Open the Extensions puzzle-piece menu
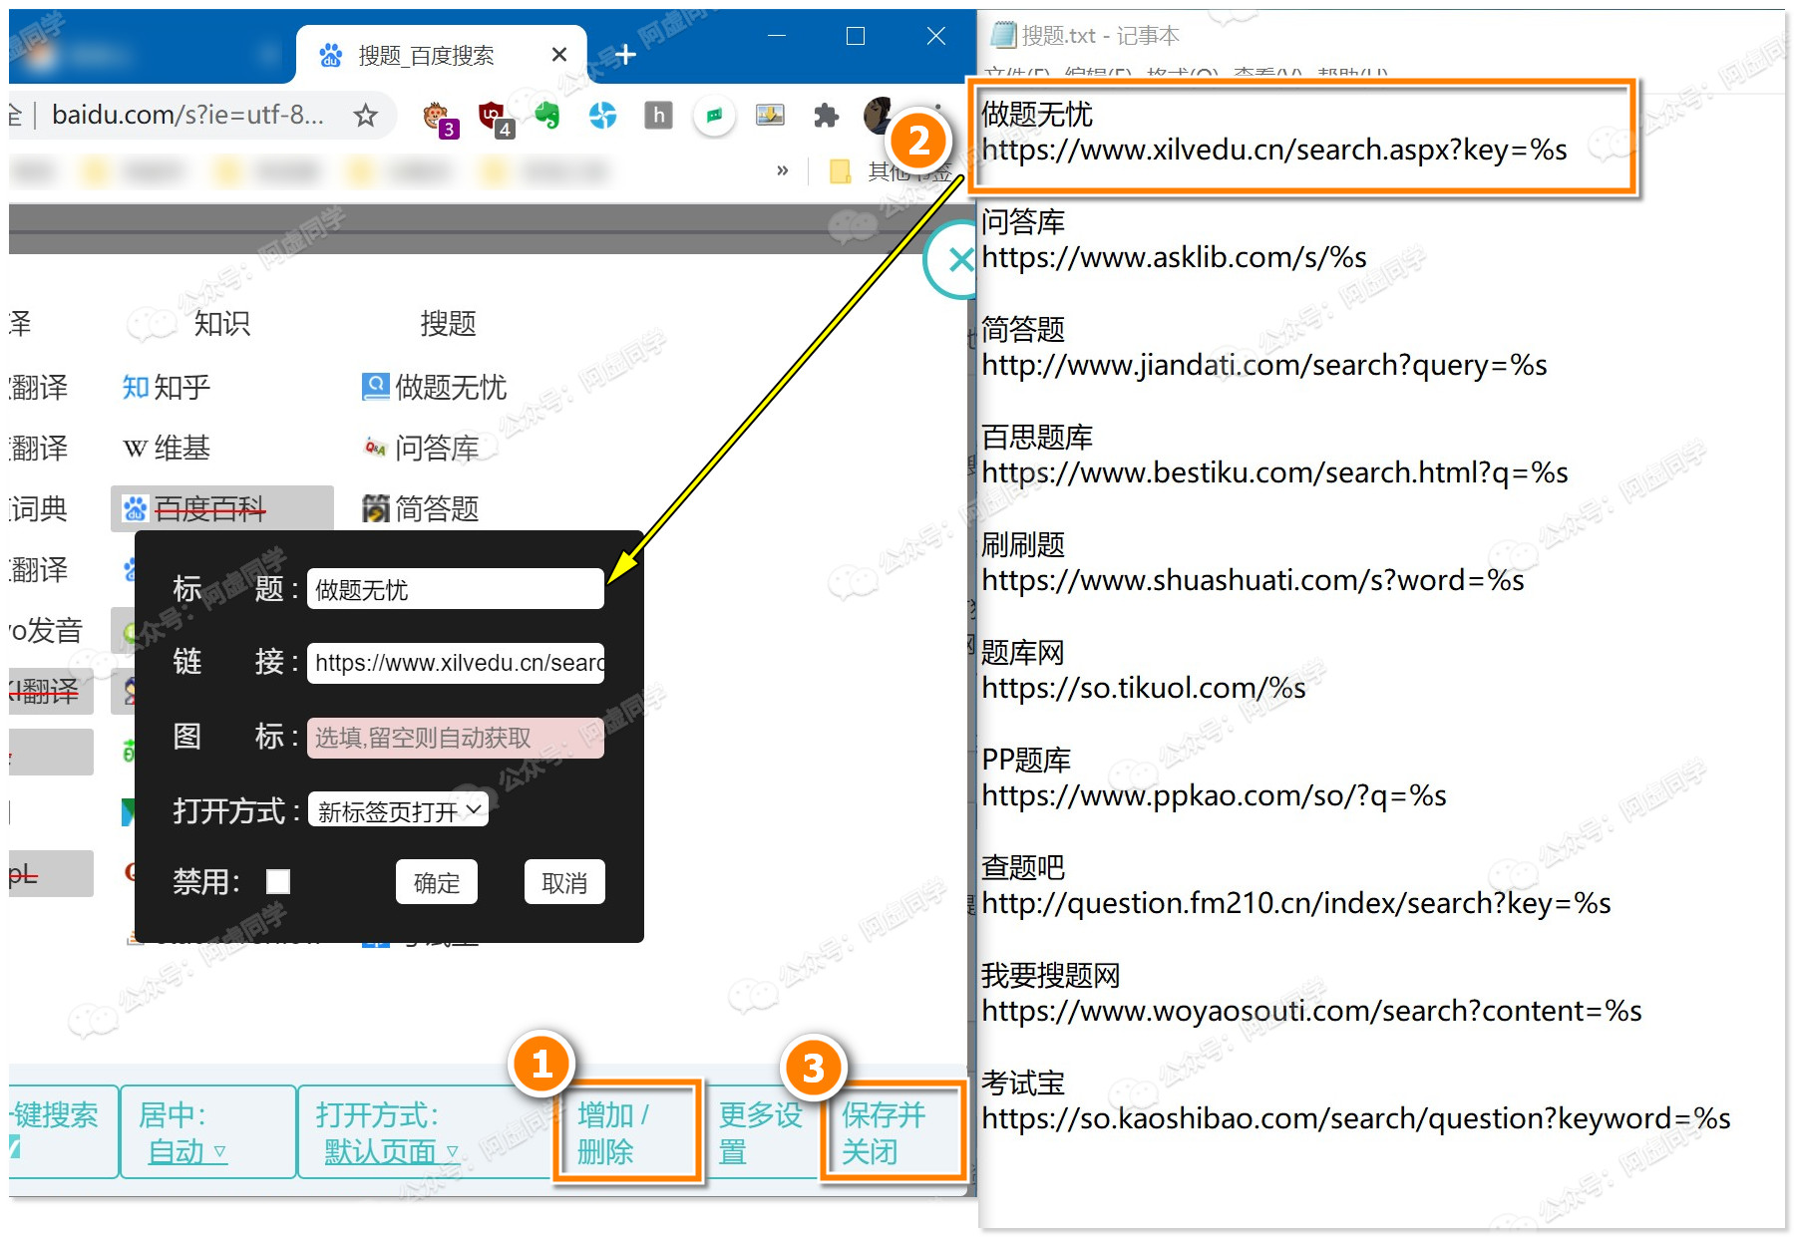1794x1237 pixels. click(x=826, y=116)
